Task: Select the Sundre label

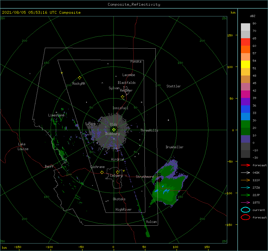Action: (90, 124)
